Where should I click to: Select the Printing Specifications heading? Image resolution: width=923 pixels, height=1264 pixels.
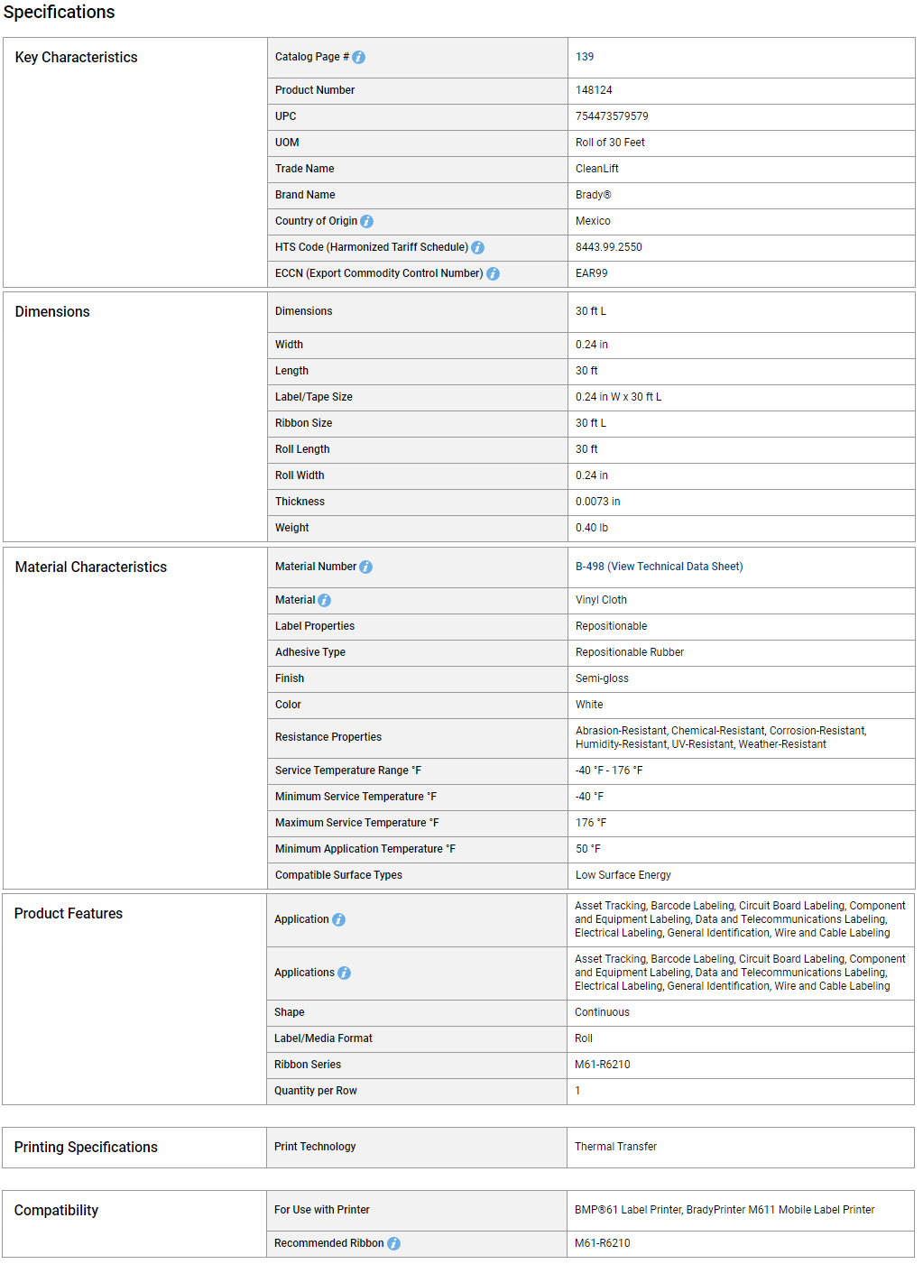tap(86, 1148)
